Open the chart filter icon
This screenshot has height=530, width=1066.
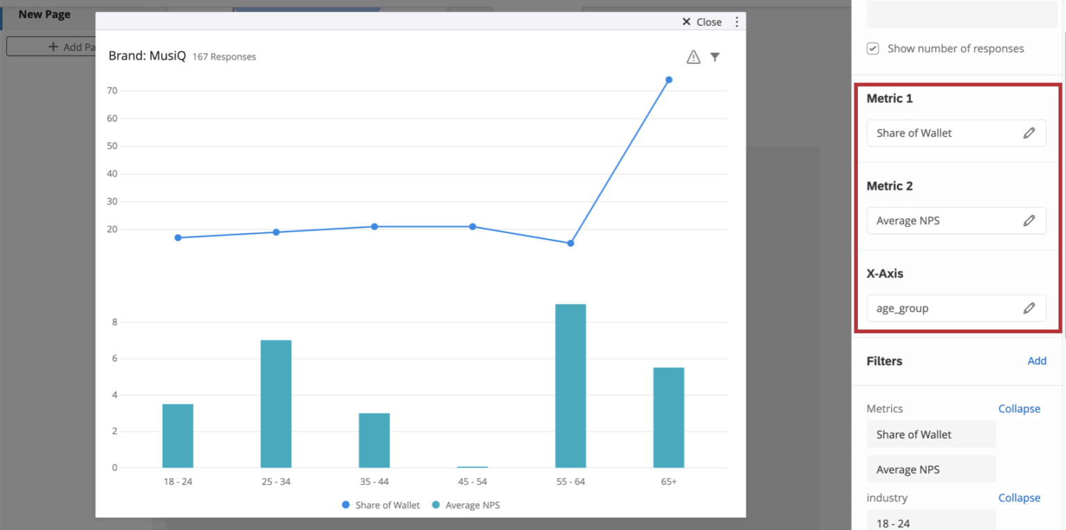[x=715, y=57]
